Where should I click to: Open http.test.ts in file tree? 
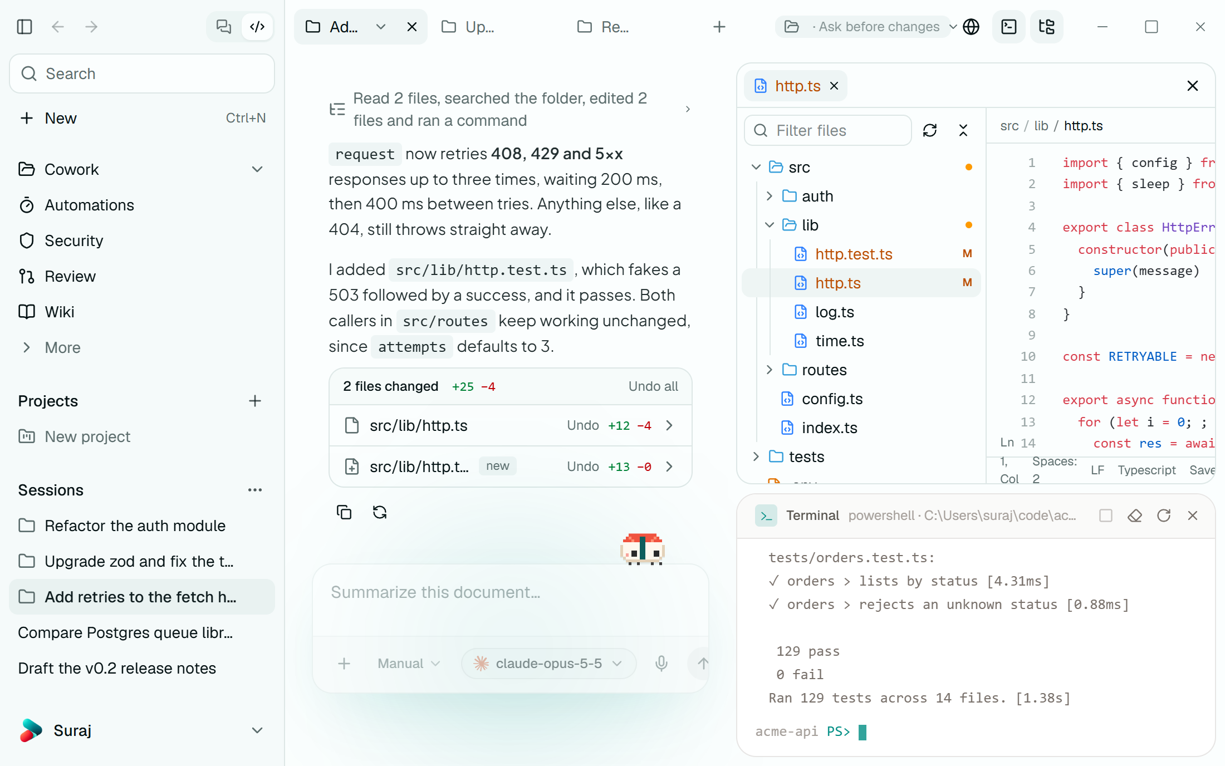pyautogui.click(x=862, y=254)
